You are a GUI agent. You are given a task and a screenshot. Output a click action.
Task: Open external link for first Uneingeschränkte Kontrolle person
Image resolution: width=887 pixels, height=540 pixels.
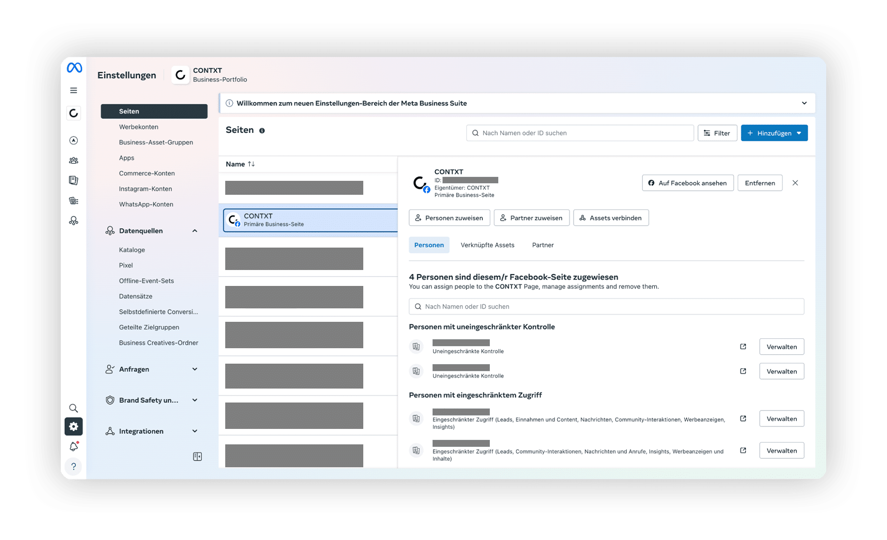pos(743,347)
